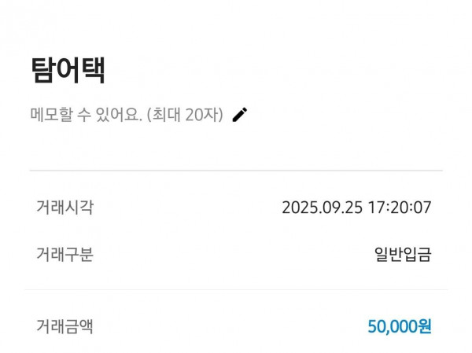Click the "원" currency suffix of the amount
Viewport: 472px width, 353px height.
coord(425,325)
